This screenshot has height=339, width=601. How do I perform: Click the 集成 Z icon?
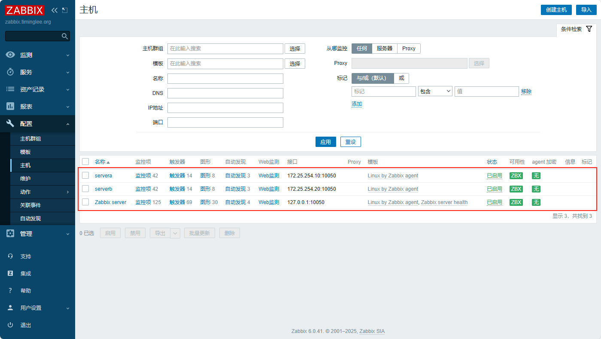click(11, 273)
